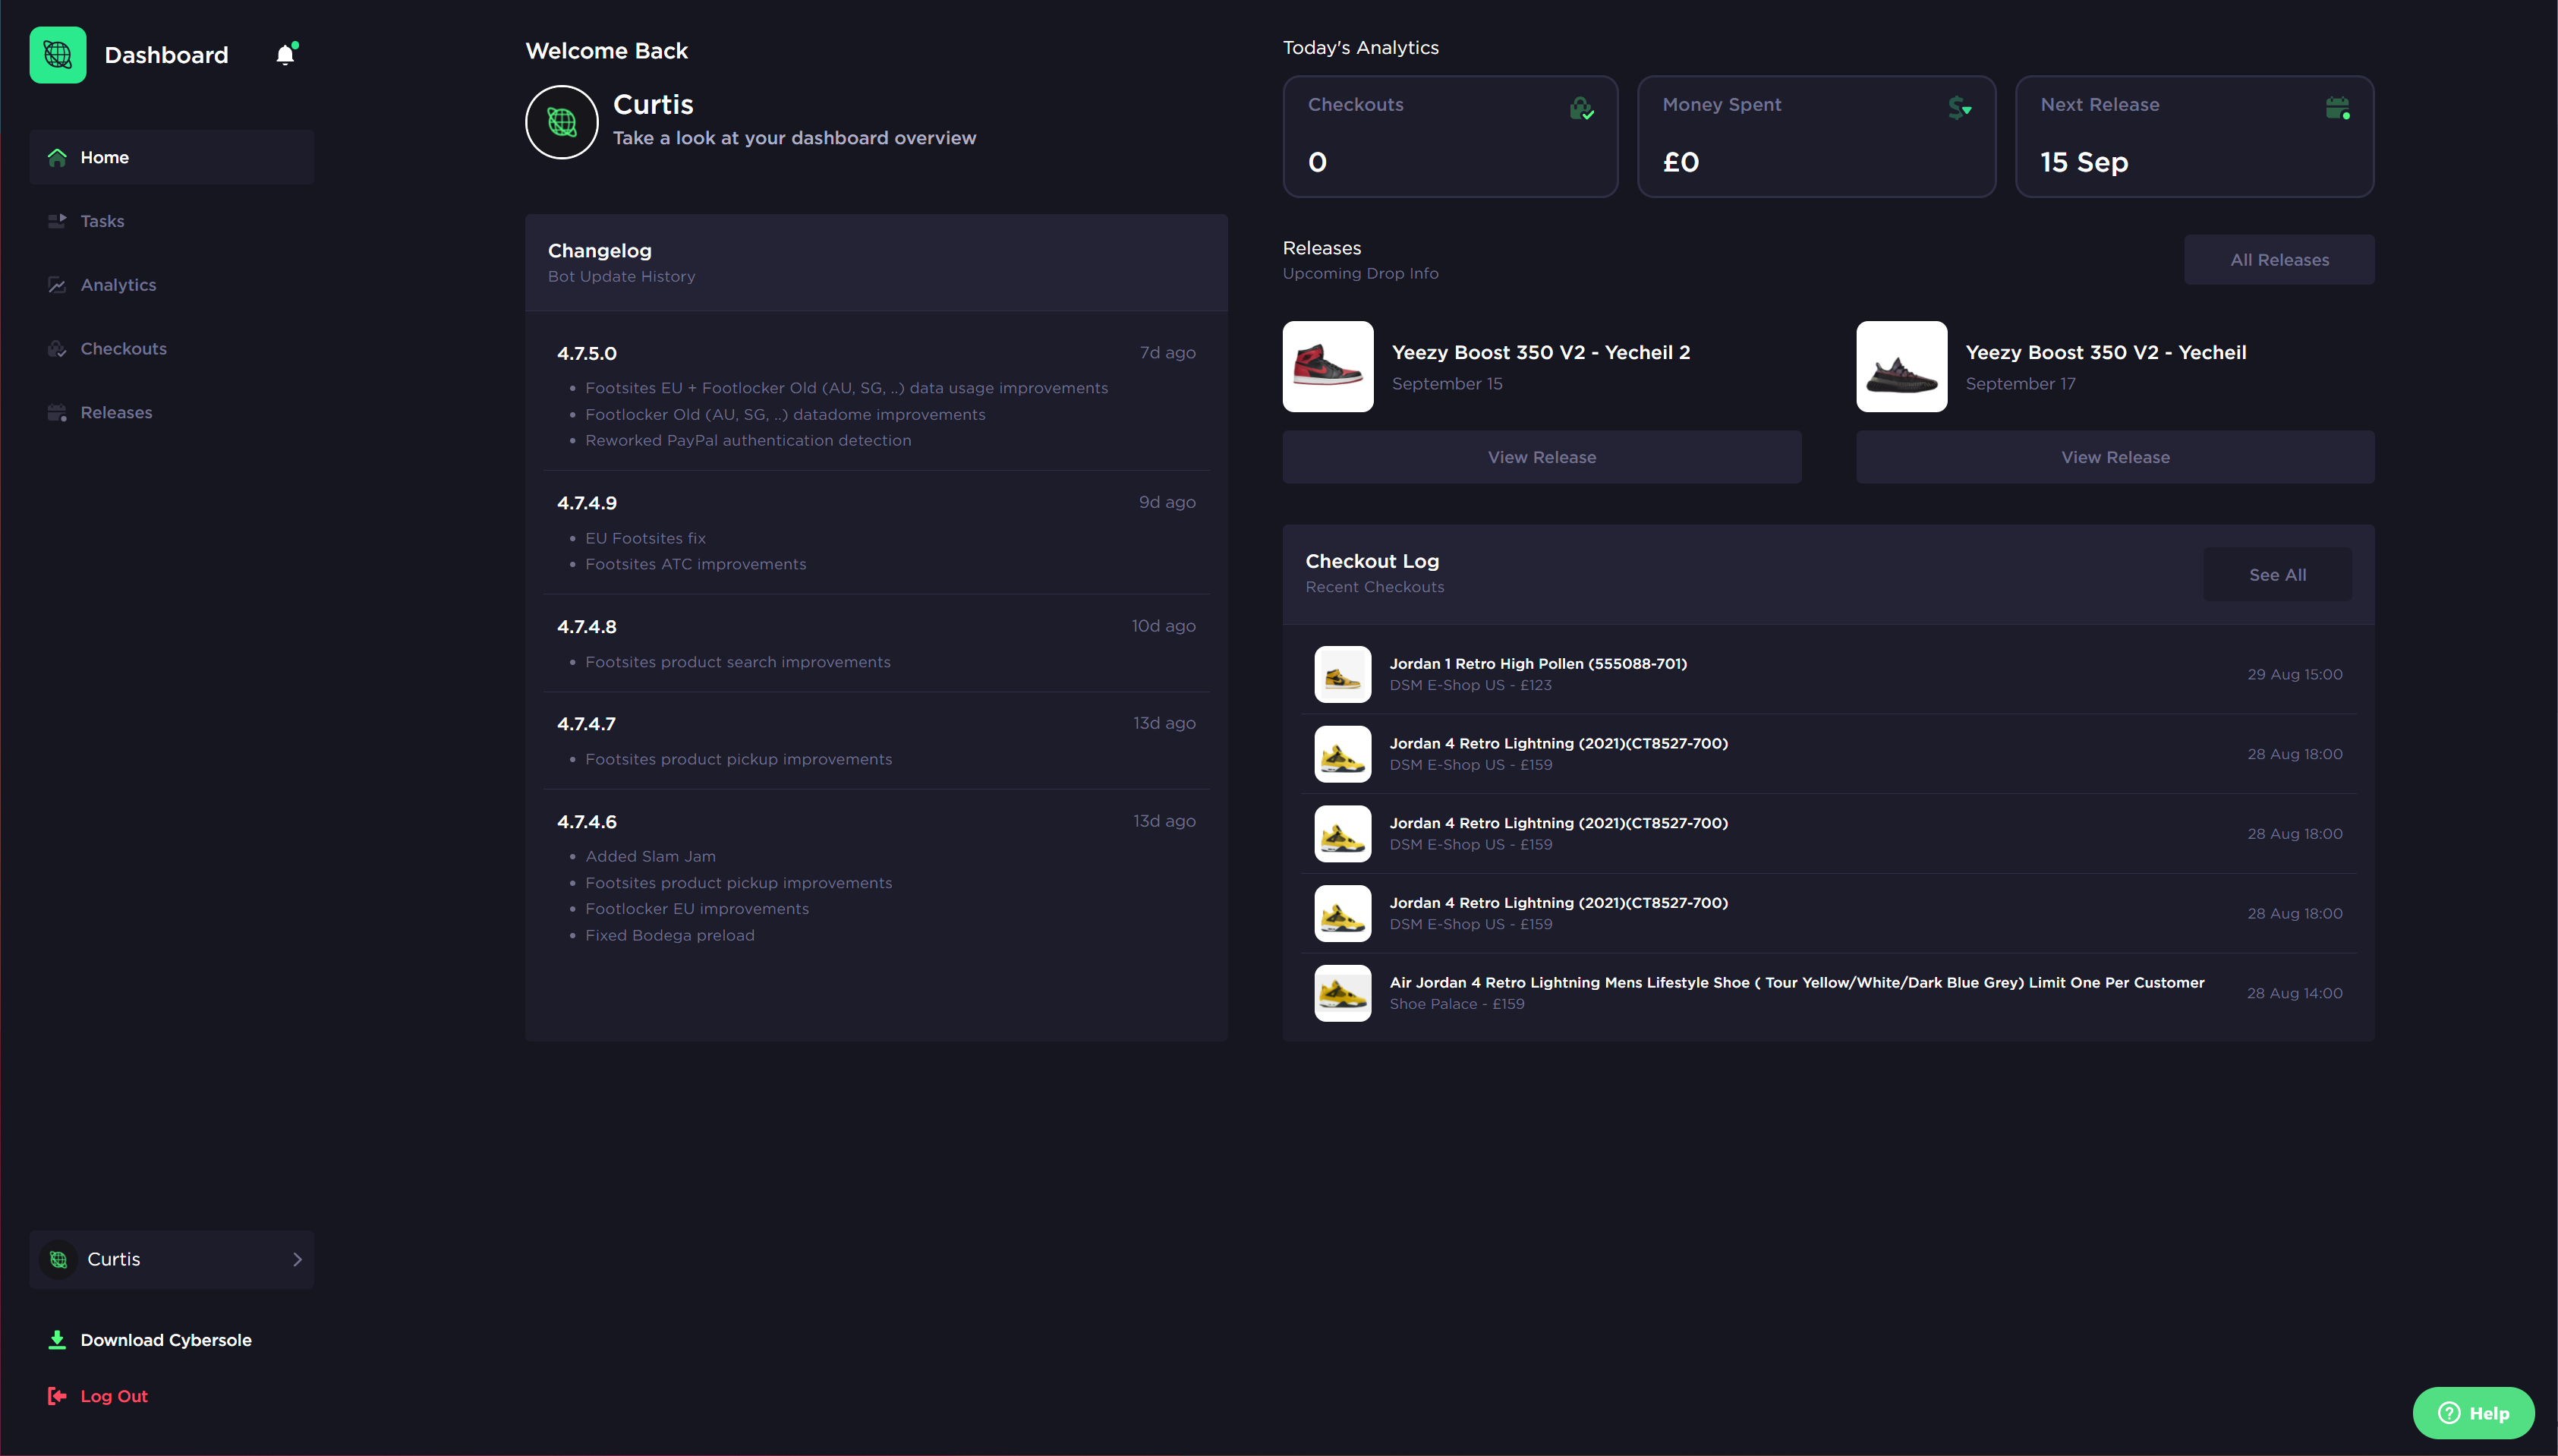2558x1456 pixels.
Task: Open the Shoe Palace Air Jordan 4 thumbnail
Action: pyautogui.click(x=1343, y=993)
